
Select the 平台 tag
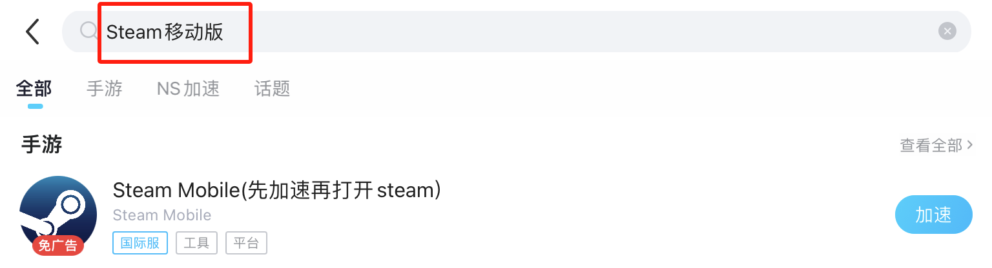pyautogui.click(x=246, y=243)
